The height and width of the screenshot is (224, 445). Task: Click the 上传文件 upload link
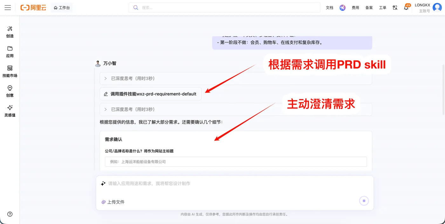[x=113, y=202]
